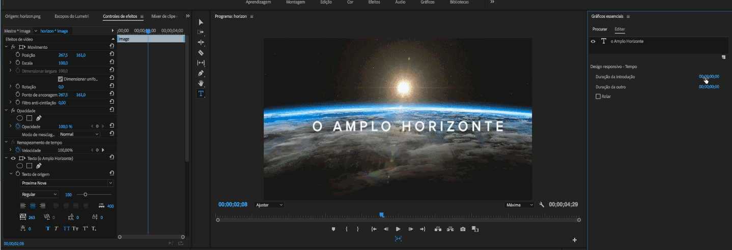The height and width of the screenshot is (250, 732).
Task: Export frame with camera icon
Action: [x=463, y=229]
